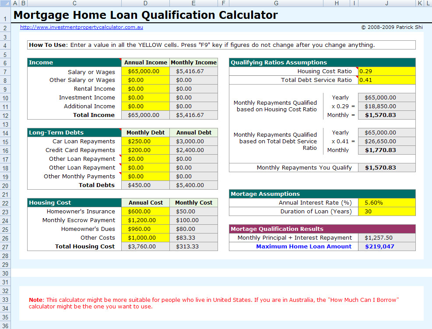Select column header G

(276, 4)
